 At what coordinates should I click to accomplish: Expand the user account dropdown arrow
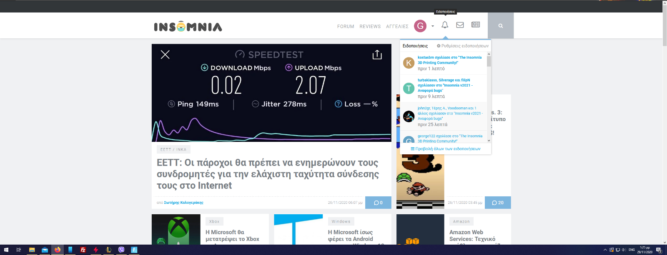(x=433, y=26)
